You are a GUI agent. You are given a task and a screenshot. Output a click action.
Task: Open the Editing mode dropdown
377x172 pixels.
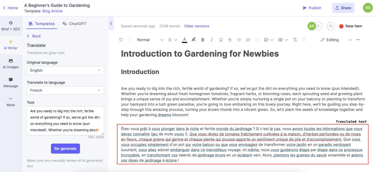336,40
